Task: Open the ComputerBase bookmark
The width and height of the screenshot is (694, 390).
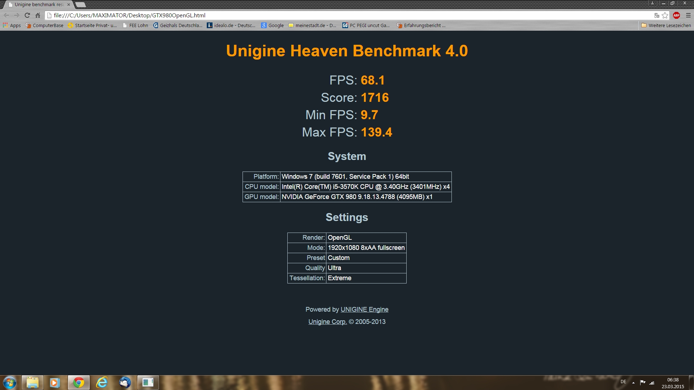Action: click(x=44, y=25)
